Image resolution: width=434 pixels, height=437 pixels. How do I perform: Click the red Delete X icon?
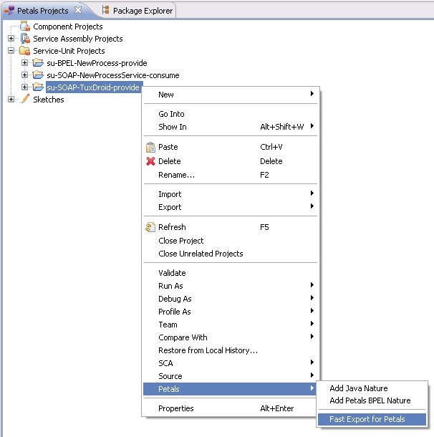(150, 161)
